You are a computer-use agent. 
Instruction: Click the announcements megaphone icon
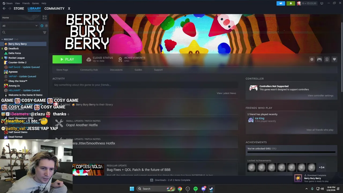coord(281,3)
